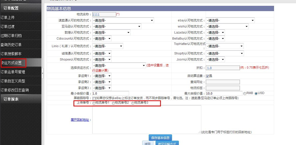Click the textarea resize grip at its corner
Image resolution: width=296 pixels, height=145 pixels.
(x=200, y=132)
